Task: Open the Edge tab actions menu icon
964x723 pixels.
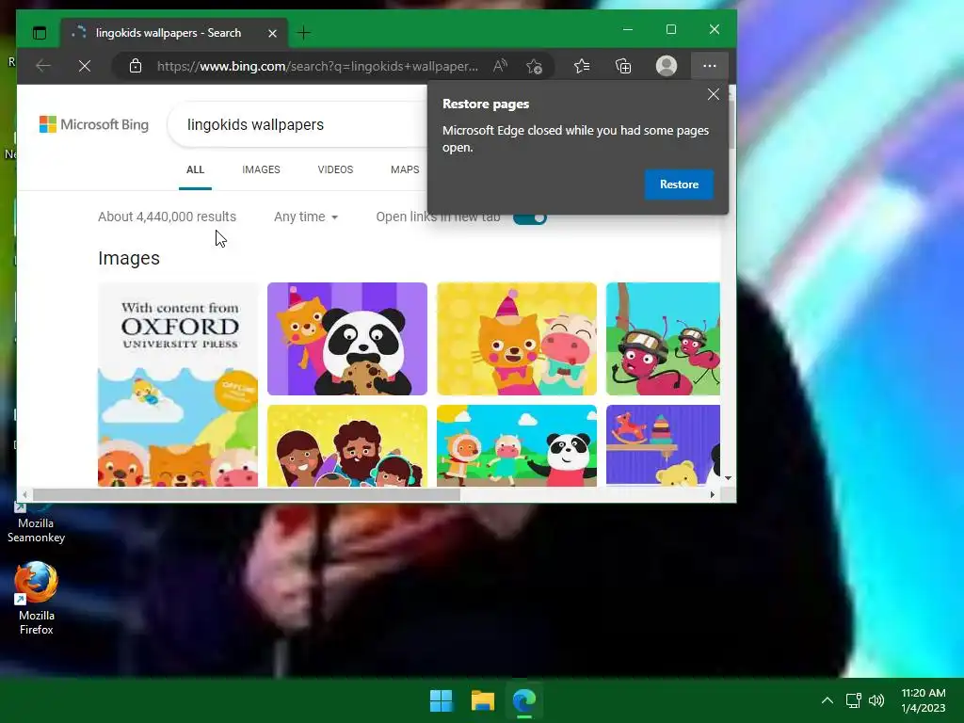Action: coord(40,33)
